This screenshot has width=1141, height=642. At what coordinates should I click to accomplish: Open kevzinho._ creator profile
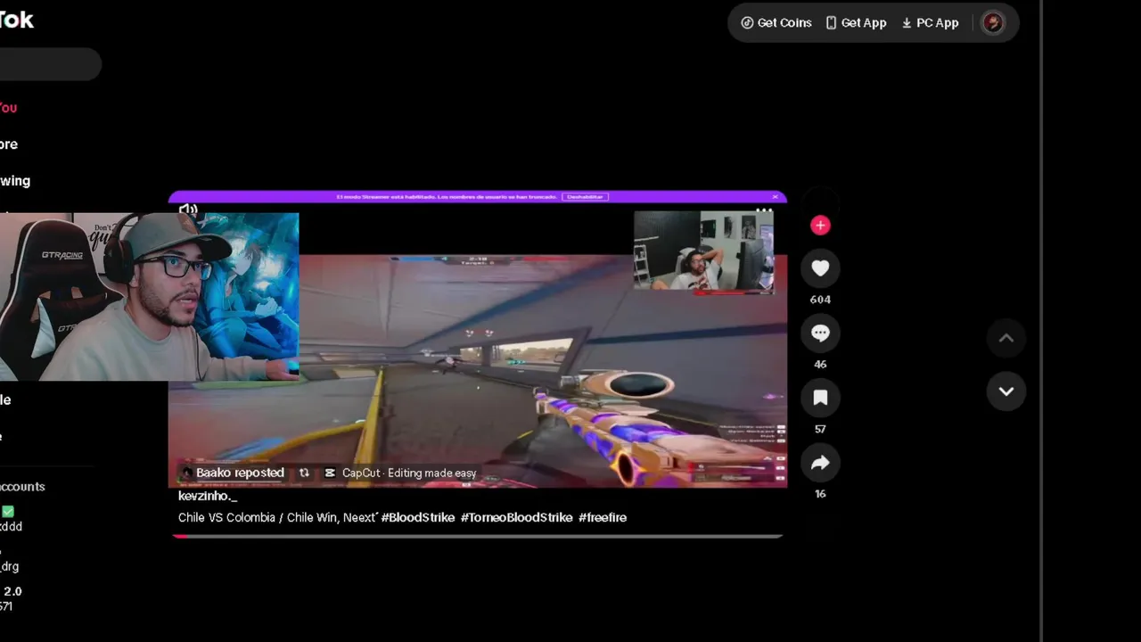[208, 497]
